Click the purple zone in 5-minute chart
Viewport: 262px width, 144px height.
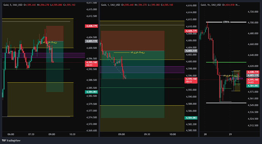tap(43, 55)
